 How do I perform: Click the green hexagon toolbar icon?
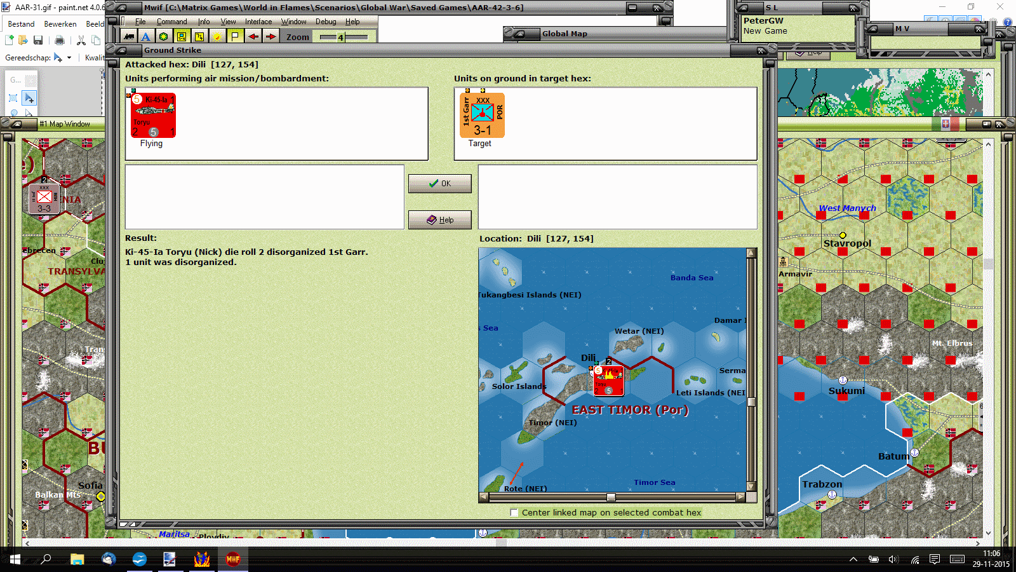coord(164,36)
